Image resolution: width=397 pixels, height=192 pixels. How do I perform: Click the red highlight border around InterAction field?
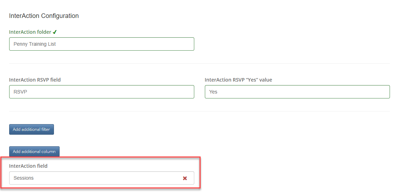100,157
